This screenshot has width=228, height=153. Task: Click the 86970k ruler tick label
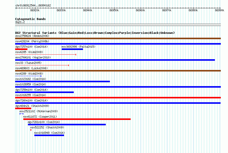[167, 10]
